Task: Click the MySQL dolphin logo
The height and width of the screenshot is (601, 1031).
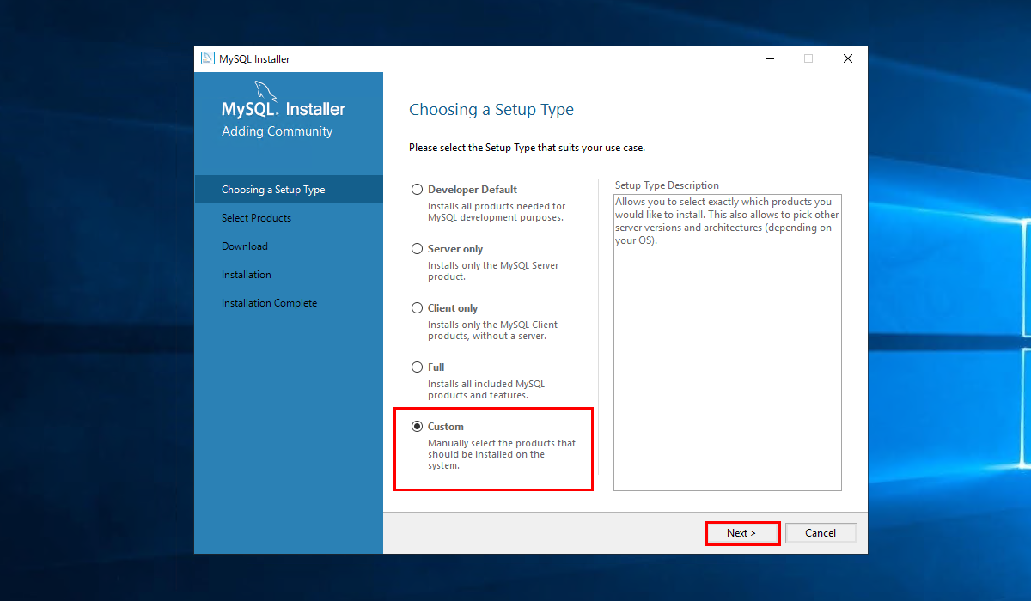Action: point(264,91)
